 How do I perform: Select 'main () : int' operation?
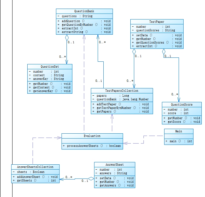[x=179, y=141]
